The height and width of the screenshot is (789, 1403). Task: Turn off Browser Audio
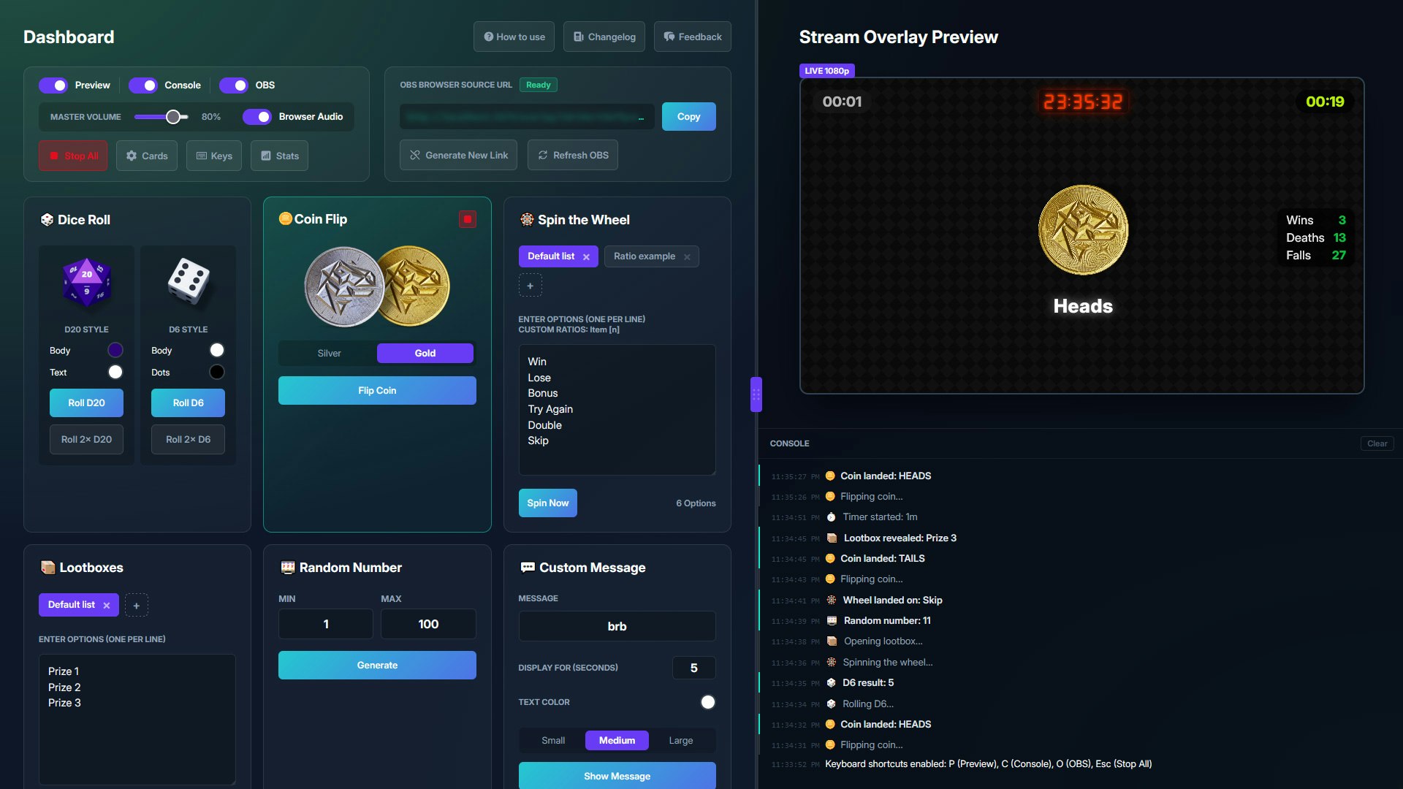pos(257,117)
